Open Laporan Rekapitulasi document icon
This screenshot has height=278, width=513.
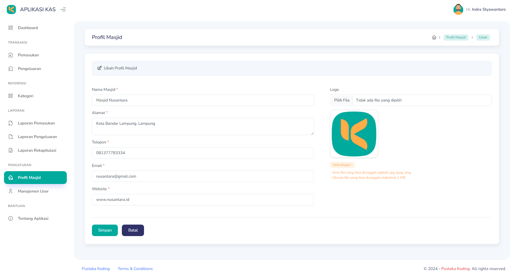(11, 150)
